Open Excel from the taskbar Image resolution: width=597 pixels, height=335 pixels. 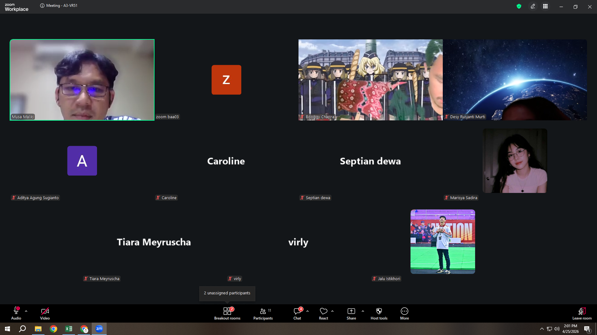[69, 329]
